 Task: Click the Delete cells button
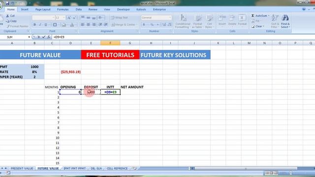[232, 20]
